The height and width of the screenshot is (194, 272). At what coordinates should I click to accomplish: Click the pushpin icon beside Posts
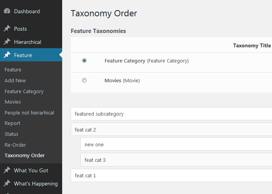[x=7, y=29]
